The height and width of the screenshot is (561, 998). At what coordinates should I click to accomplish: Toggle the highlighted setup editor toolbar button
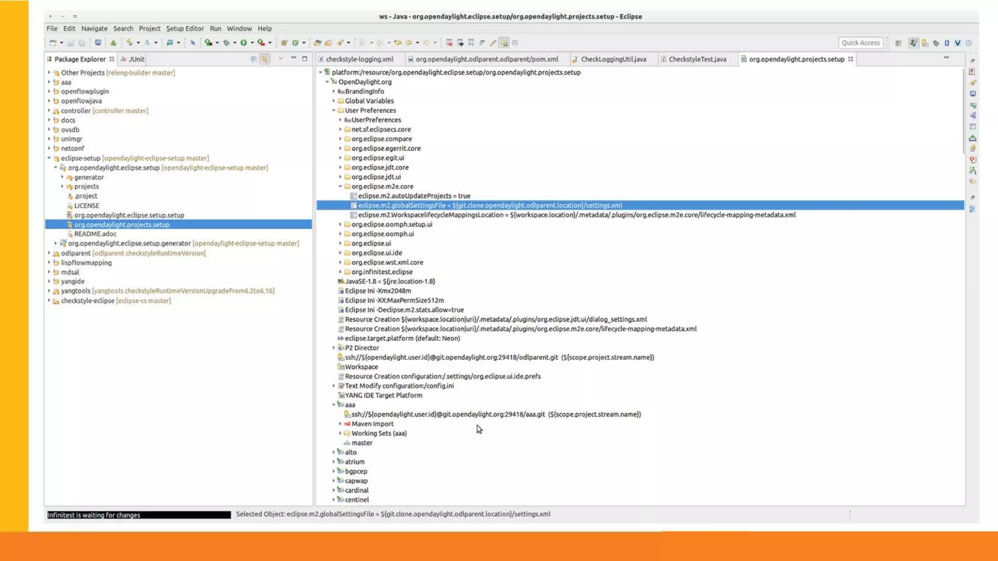coord(504,43)
